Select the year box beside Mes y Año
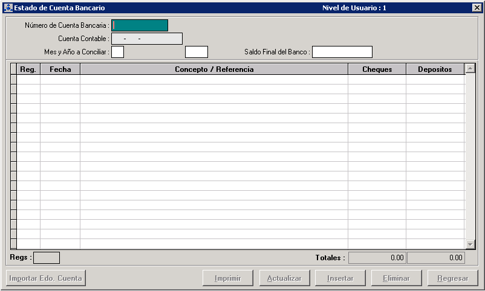485x291 pixels. [x=197, y=52]
